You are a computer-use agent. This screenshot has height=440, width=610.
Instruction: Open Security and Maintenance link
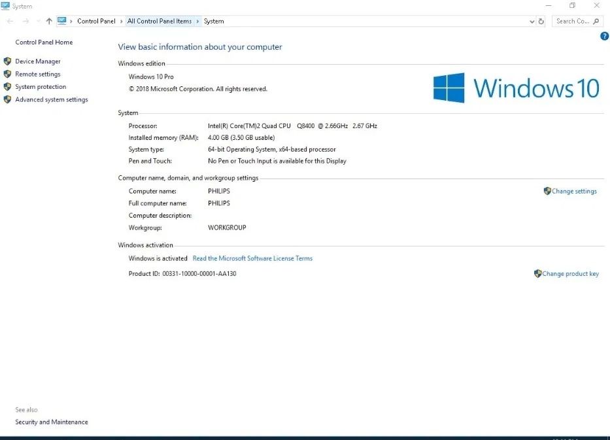pyautogui.click(x=52, y=422)
